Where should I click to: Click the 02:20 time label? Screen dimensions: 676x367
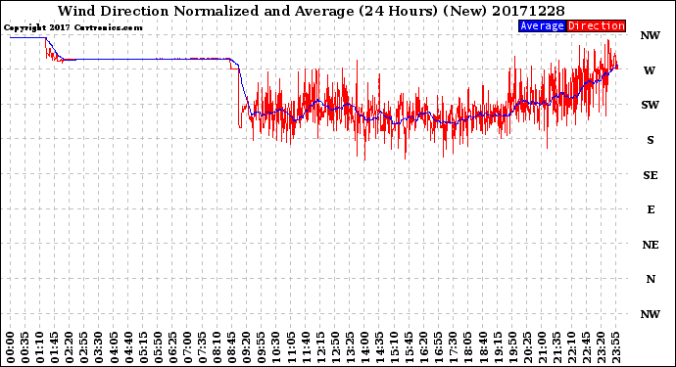[x=70, y=347]
